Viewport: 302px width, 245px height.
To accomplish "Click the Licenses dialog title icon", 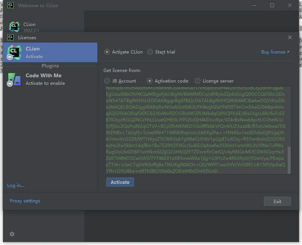I will tap(11, 37).
